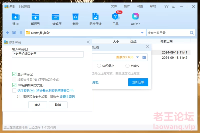200x133 pixels.
Task: Enable 记住密码(M) checkbox
Action: (14, 90)
